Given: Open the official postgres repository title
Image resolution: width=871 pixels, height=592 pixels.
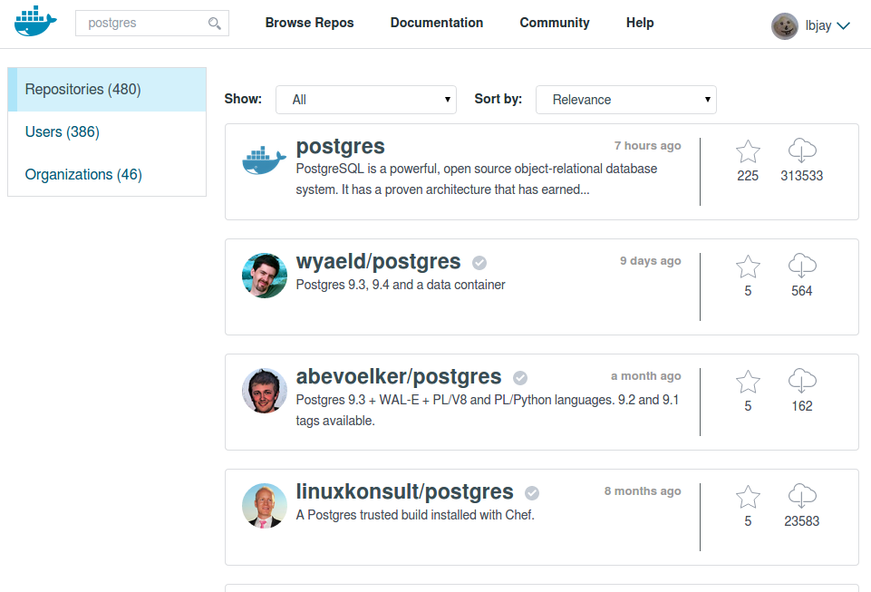Looking at the screenshot, I should click(340, 146).
